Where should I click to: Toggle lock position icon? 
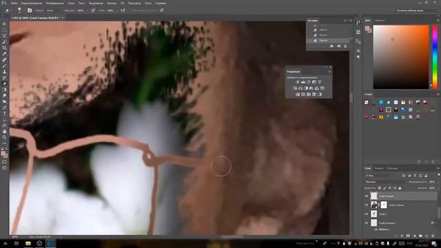[x=389, y=188]
